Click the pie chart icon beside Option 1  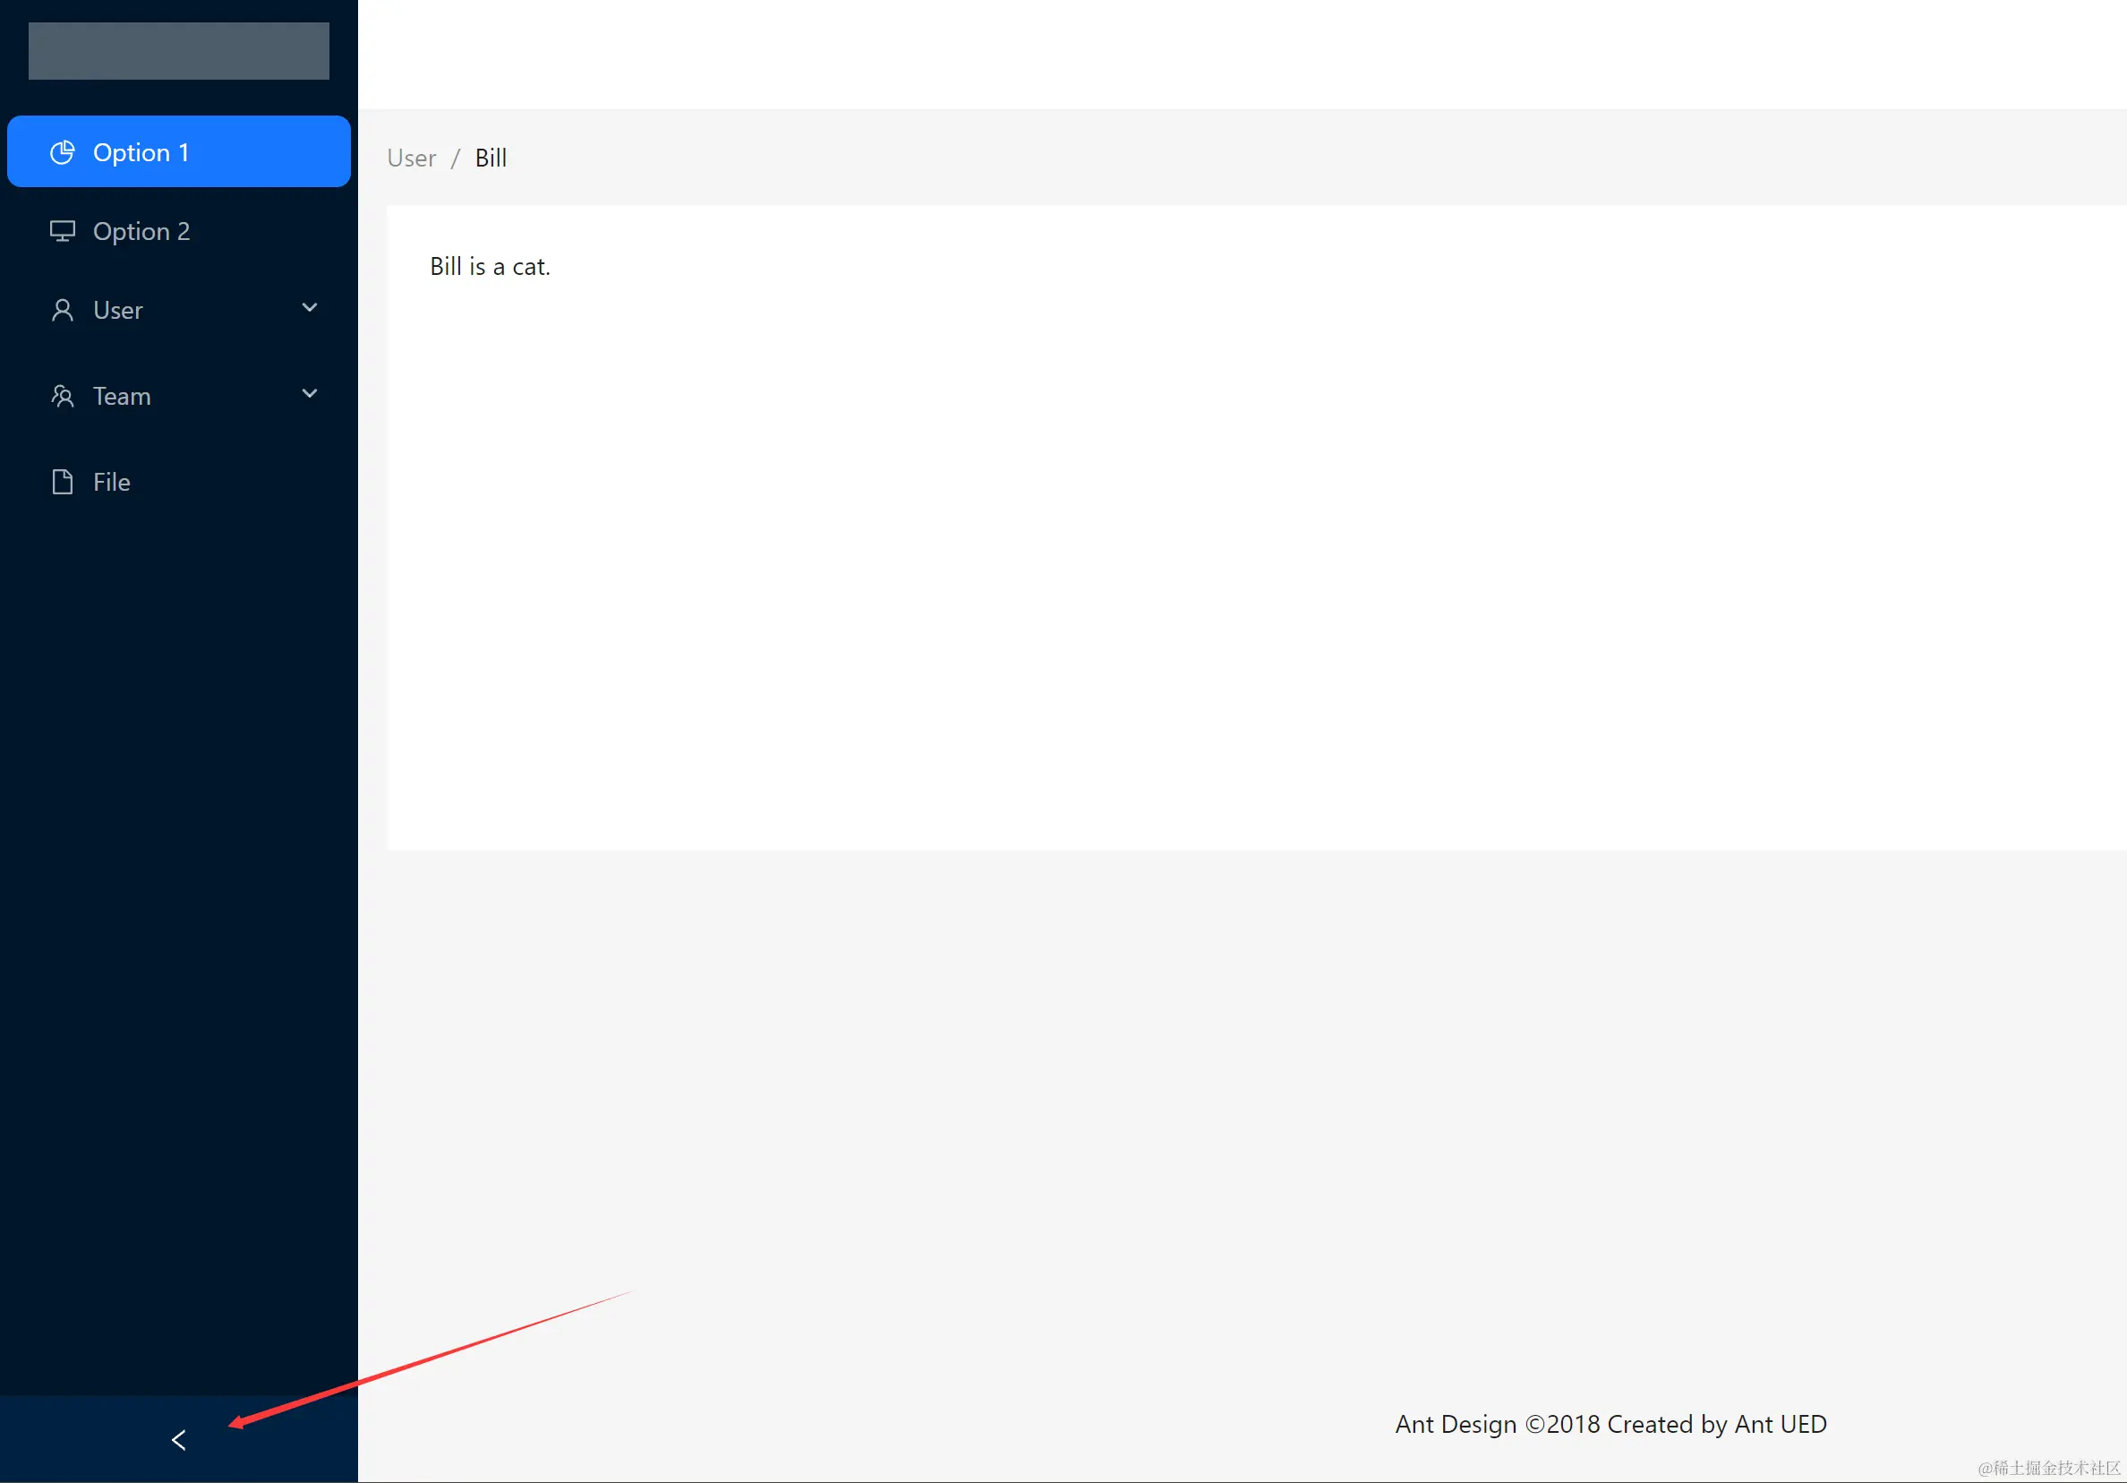62,152
